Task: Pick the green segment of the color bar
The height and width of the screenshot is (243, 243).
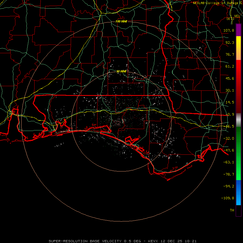Action: coord(238,153)
